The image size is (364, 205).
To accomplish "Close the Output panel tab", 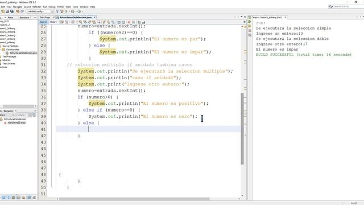I will [x=286, y=18].
